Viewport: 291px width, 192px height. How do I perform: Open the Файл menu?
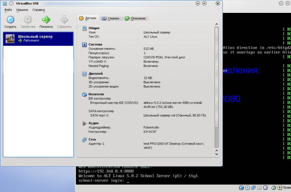(8, 10)
